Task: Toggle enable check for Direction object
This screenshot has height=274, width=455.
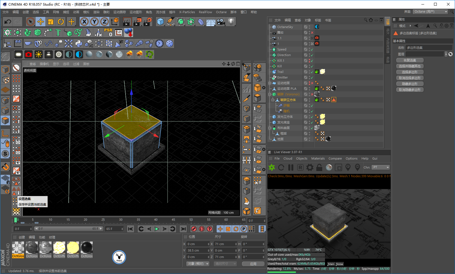Action: point(312,55)
